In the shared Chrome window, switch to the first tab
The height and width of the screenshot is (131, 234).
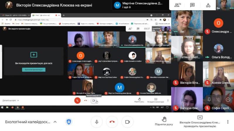click(x=16, y=15)
